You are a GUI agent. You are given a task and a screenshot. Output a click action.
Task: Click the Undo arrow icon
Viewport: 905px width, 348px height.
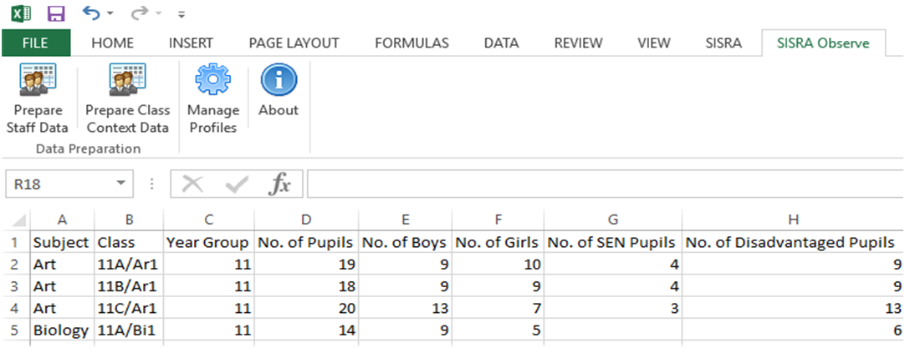[x=91, y=14]
